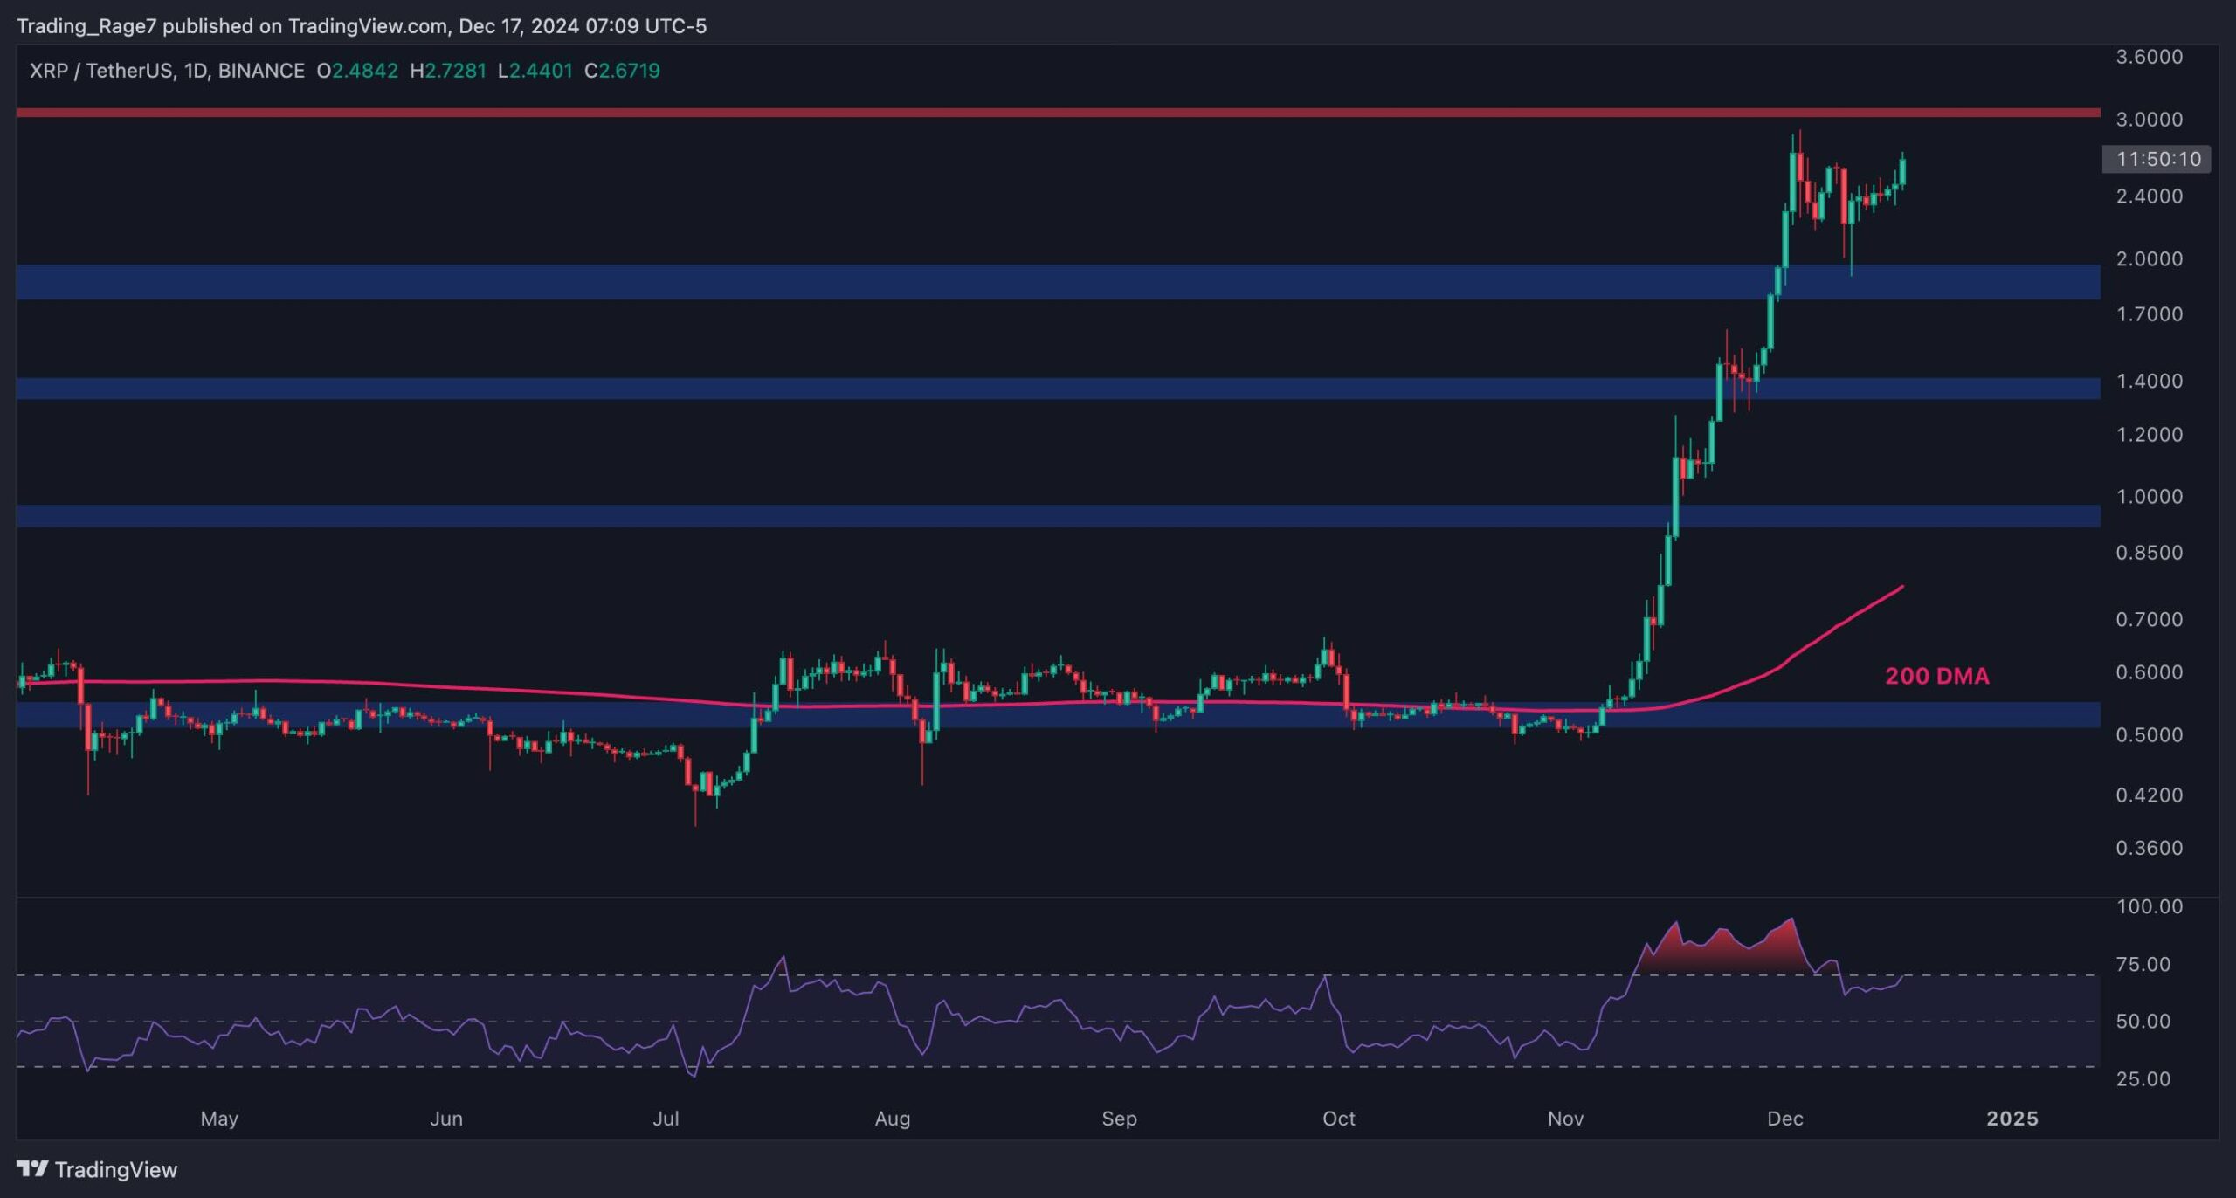Viewport: 2236px width, 1198px height.
Task: Open the TradingView wordmark link
Action: pyautogui.click(x=115, y=1170)
